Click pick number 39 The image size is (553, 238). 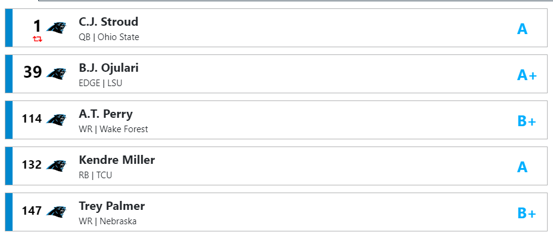click(33, 72)
